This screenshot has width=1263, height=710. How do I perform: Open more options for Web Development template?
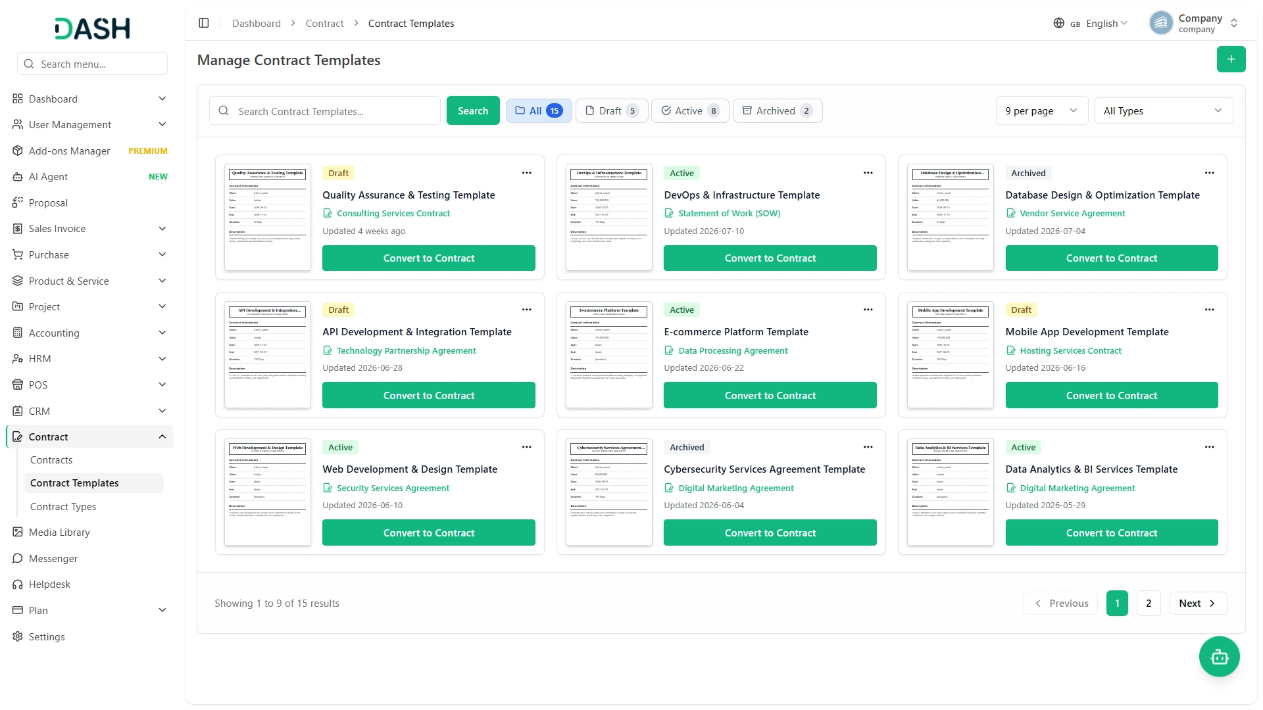point(526,447)
